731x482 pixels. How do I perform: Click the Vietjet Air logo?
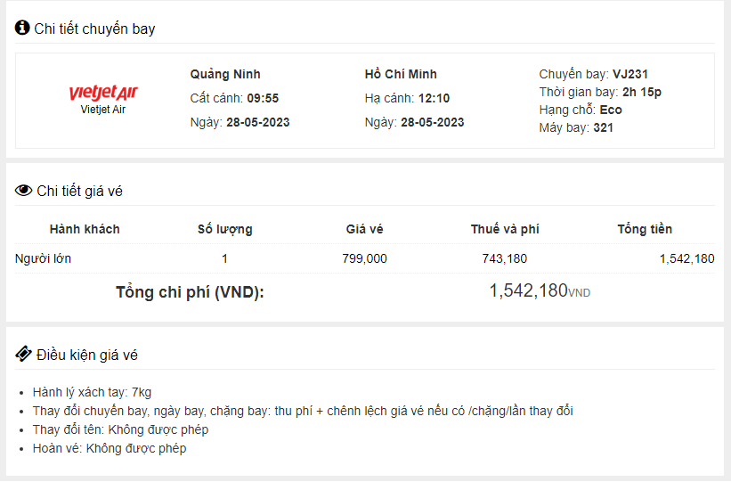tap(103, 94)
